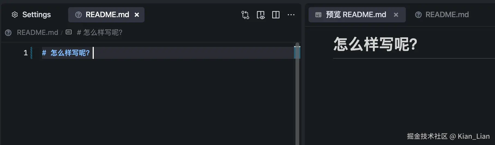Click the string symbol icon in breadcrumbs
The width and height of the screenshot is (495, 145).
pos(69,32)
